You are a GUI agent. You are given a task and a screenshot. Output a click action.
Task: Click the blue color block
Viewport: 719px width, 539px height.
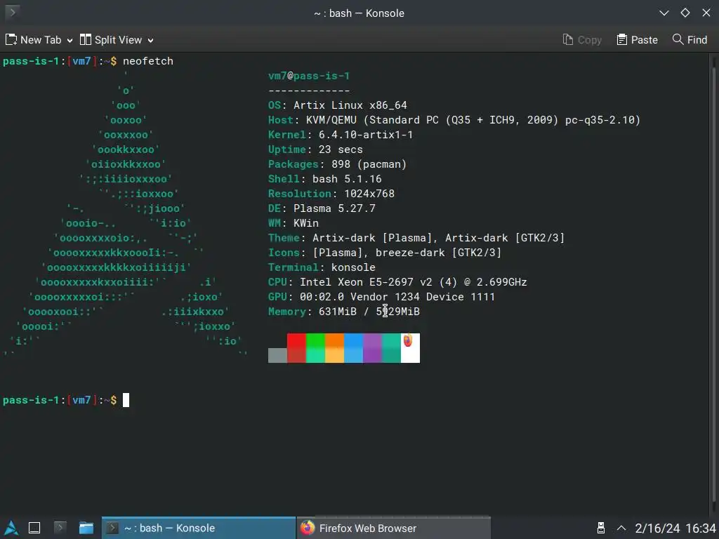pos(354,348)
